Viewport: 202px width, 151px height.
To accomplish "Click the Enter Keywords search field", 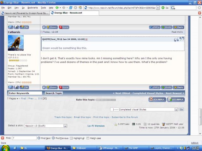I will [x=25, y=93].
